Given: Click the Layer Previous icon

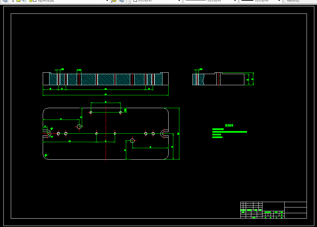Looking at the screenshot, I should [121, 1].
